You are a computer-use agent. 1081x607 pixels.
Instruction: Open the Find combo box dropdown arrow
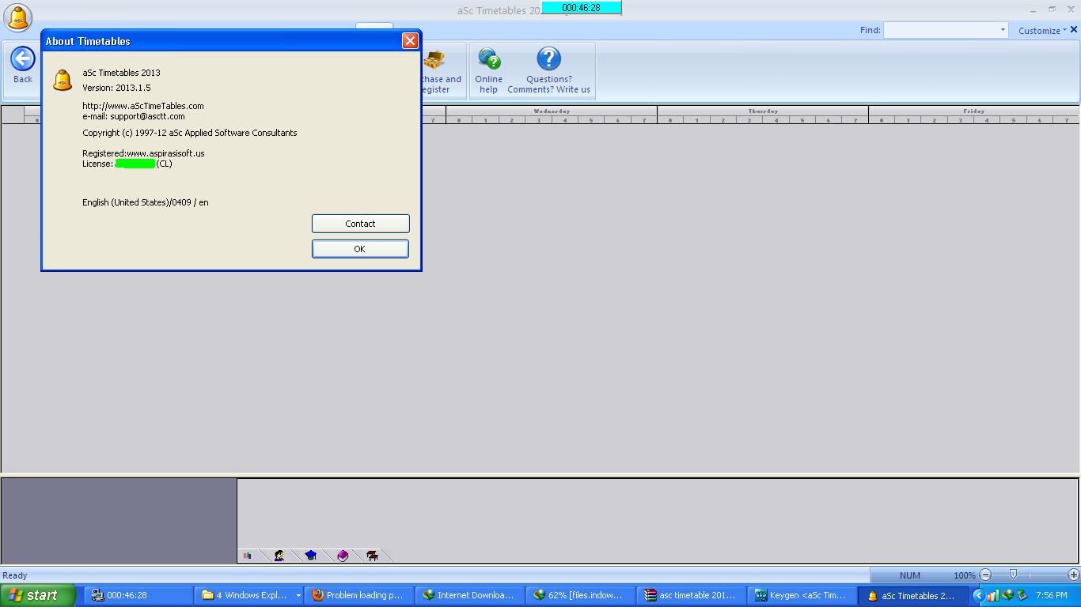1003,30
